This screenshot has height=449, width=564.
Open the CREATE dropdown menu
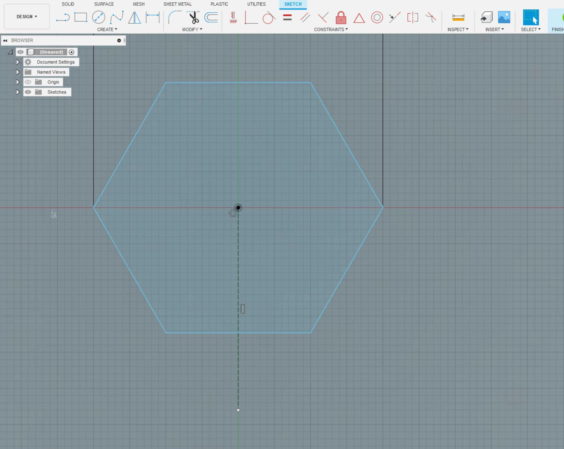click(107, 29)
